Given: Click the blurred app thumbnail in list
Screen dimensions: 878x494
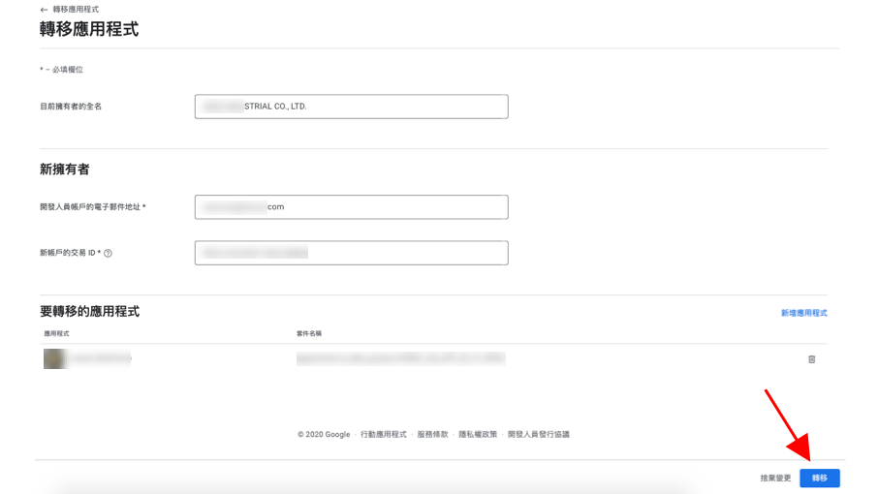Looking at the screenshot, I should tap(55, 358).
